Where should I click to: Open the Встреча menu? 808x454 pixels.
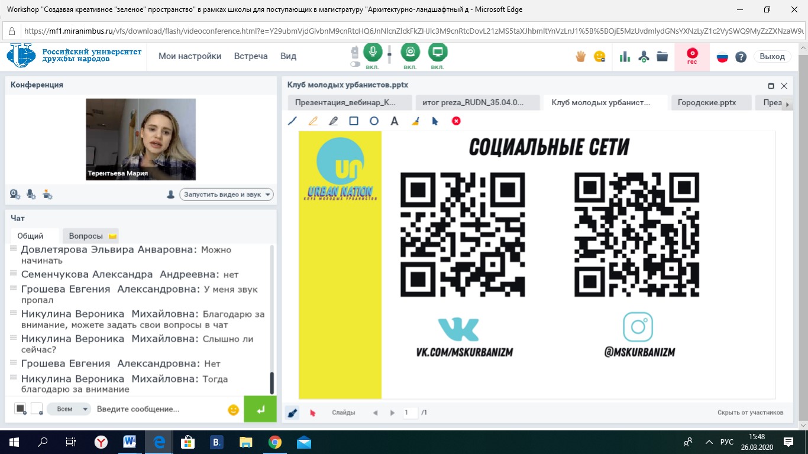point(251,56)
